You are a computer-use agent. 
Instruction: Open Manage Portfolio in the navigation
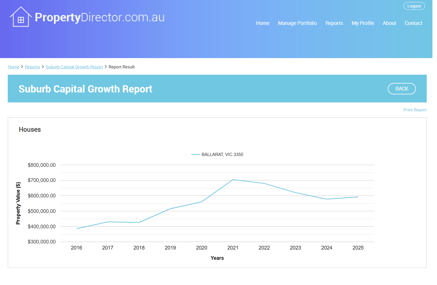pyautogui.click(x=297, y=23)
